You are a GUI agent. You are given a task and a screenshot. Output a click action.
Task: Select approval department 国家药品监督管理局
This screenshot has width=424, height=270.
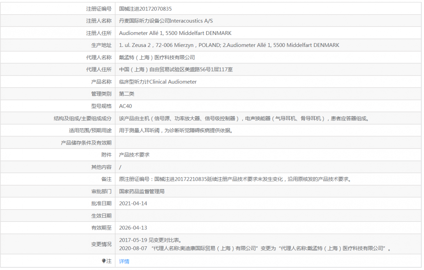(142, 192)
